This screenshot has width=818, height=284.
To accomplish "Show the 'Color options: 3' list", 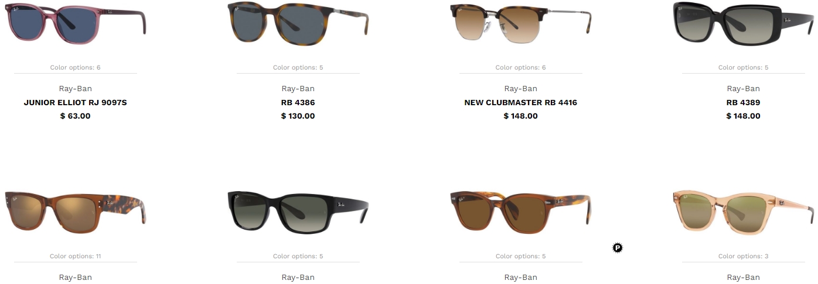I will click(x=744, y=256).
